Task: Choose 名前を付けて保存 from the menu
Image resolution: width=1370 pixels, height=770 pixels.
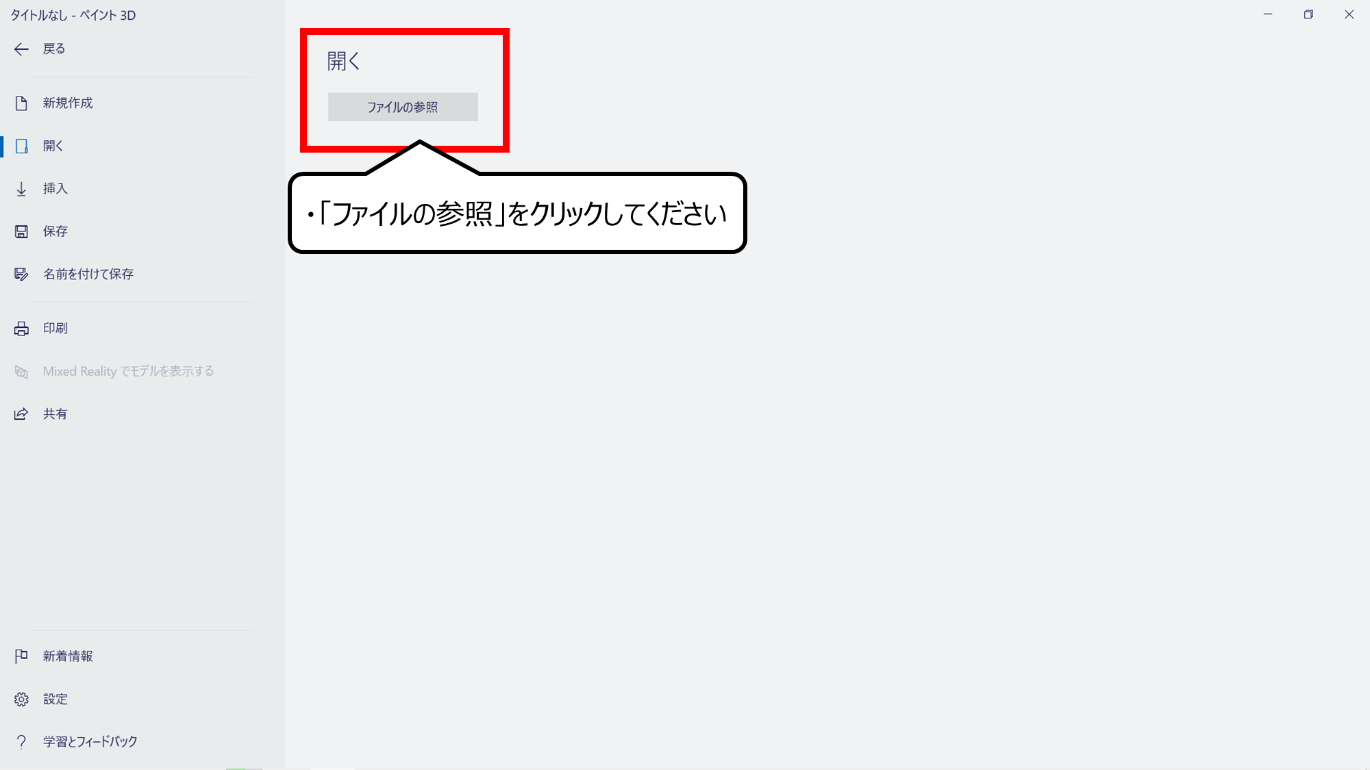Action: click(x=88, y=274)
